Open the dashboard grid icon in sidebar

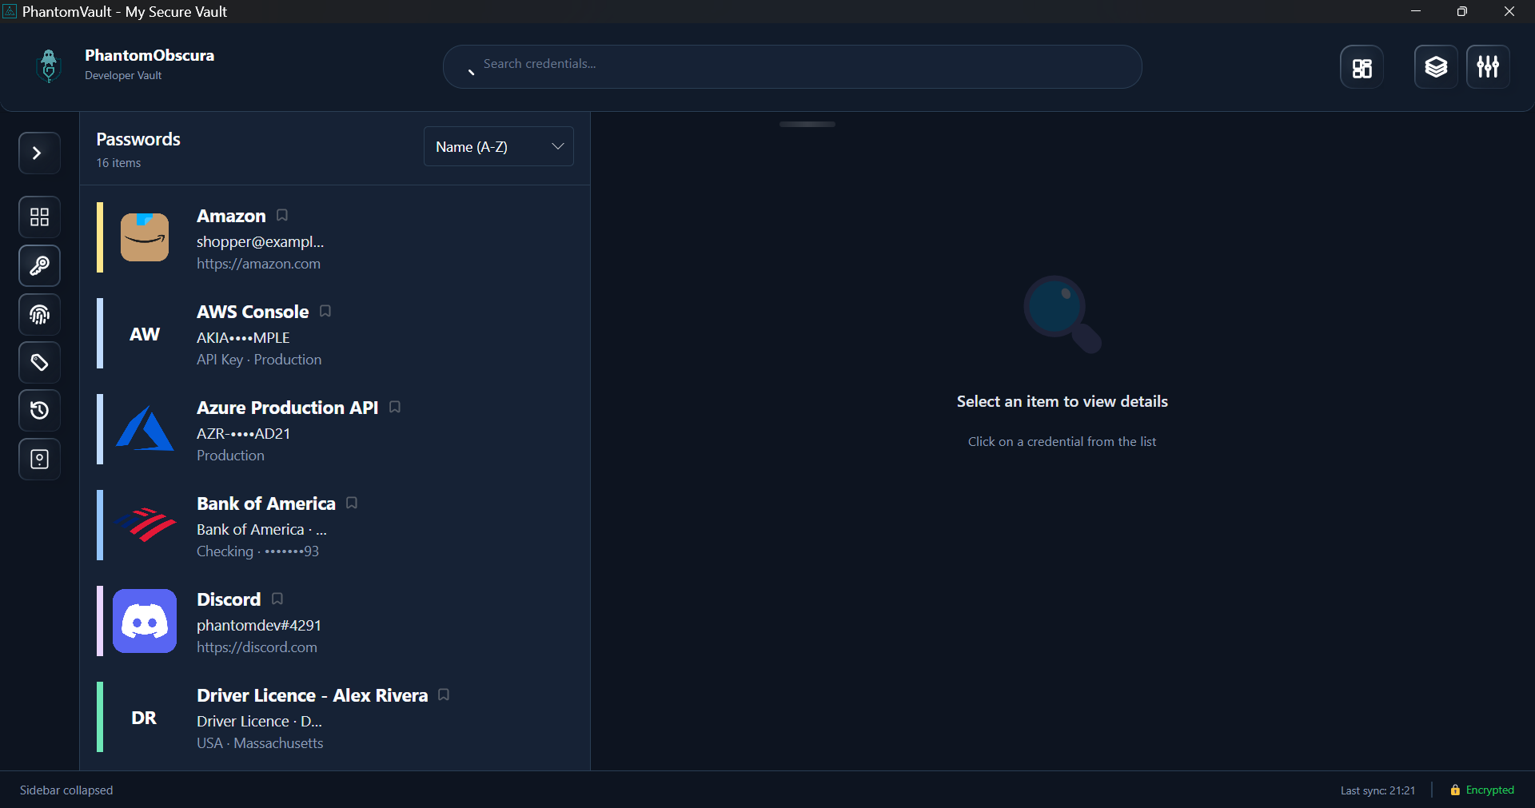(x=38, y=217)
